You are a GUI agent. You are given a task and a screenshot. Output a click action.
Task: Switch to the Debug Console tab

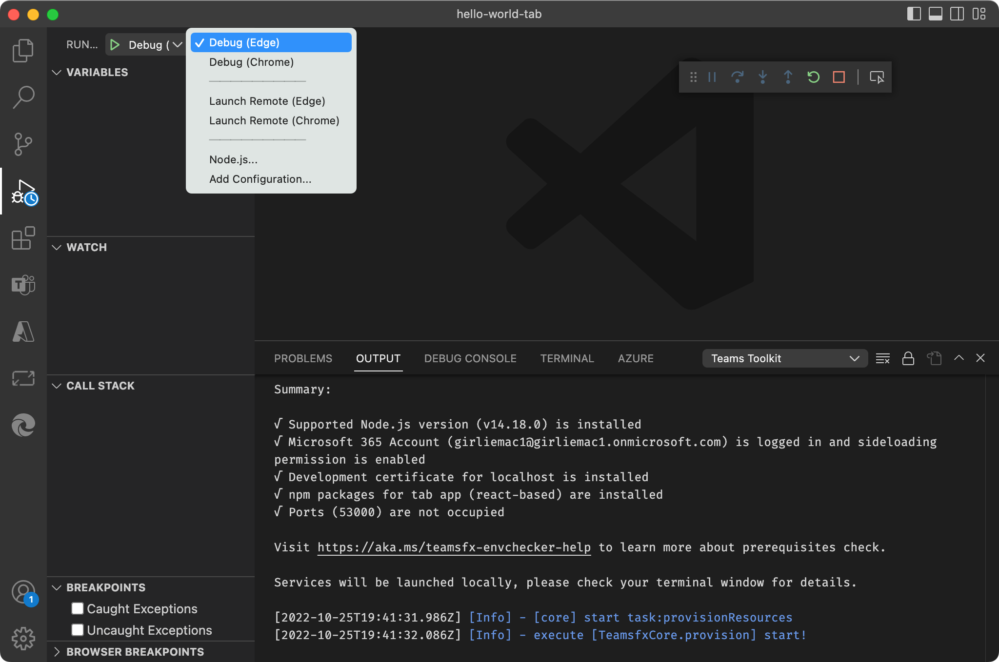470,359
